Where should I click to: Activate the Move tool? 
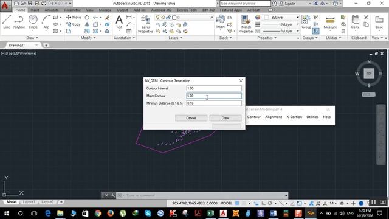[x=74, y=18]
